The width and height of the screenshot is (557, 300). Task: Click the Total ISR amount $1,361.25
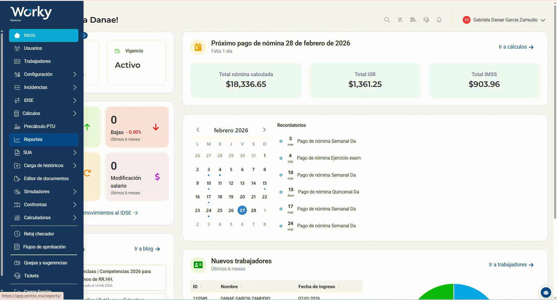[x=365, y=84]
